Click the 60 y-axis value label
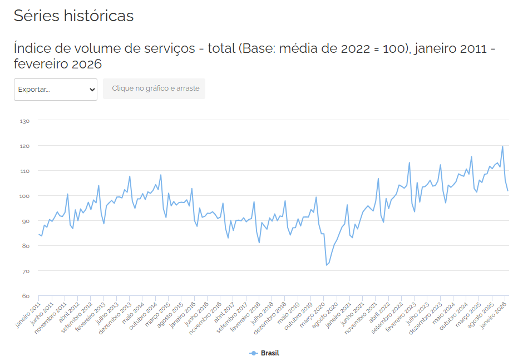The width and height of the screenshot is (518, 361). tap(26, 296)
